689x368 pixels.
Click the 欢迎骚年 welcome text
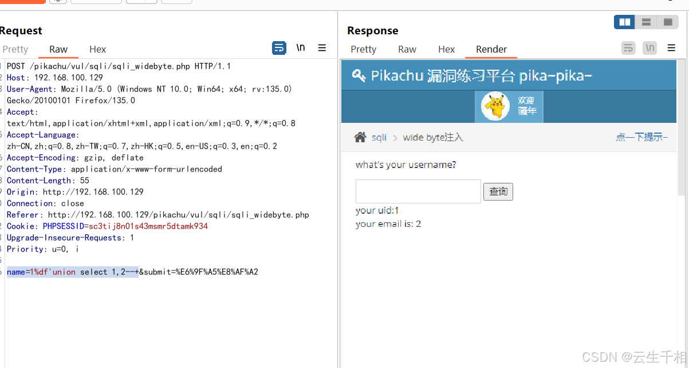pos(526,106)
